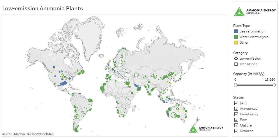Click the right handle of the capacity slider
The image size is (279, 138).
click(x=274, y=85)
